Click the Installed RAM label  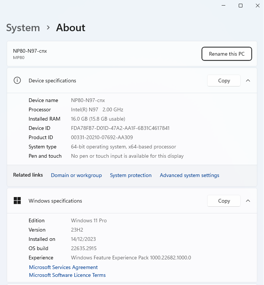click(44, 119)
